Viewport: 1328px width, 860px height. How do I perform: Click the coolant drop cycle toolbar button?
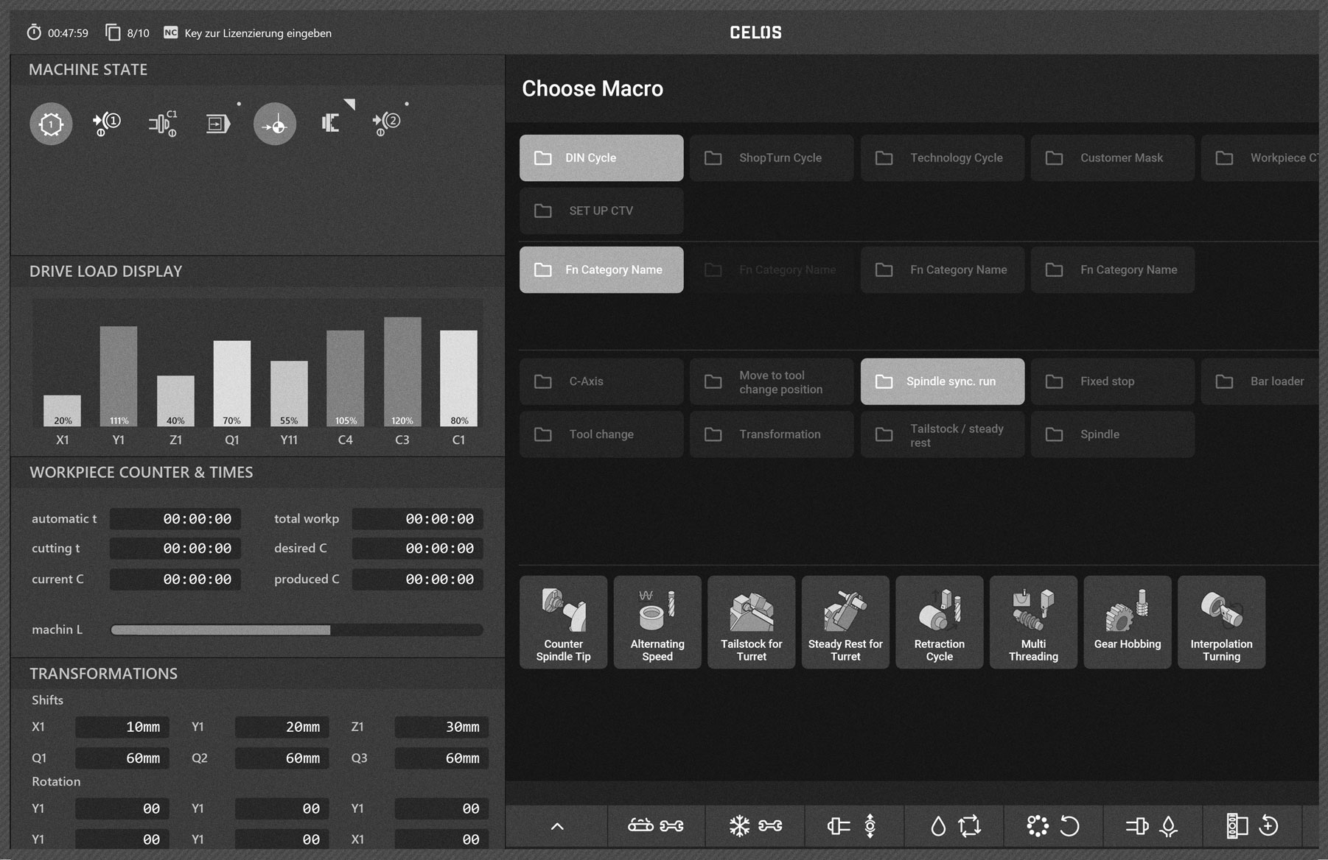click(954, 826)
